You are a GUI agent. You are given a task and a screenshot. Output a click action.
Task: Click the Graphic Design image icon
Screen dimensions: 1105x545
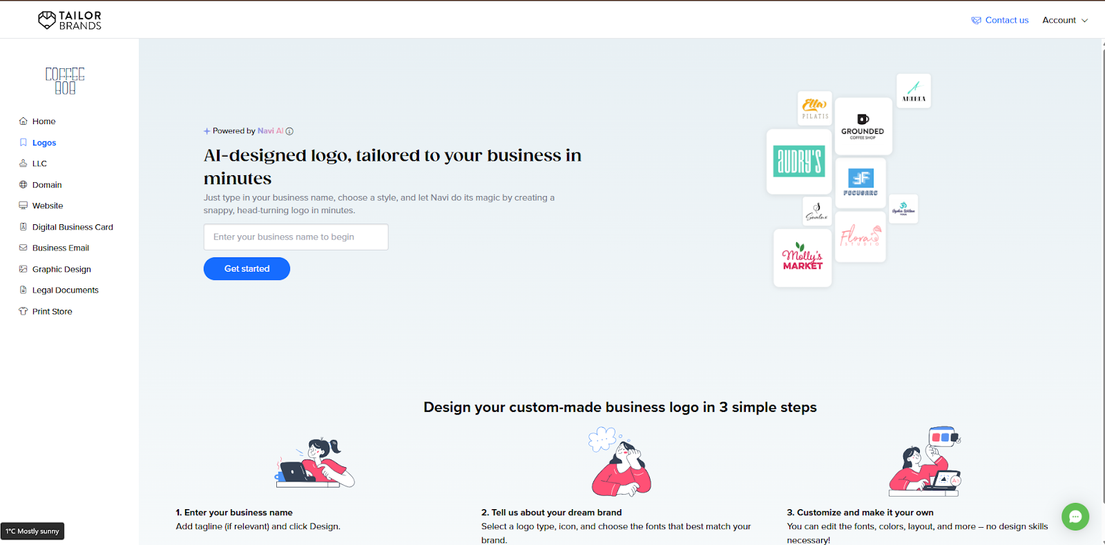point(23,269)
